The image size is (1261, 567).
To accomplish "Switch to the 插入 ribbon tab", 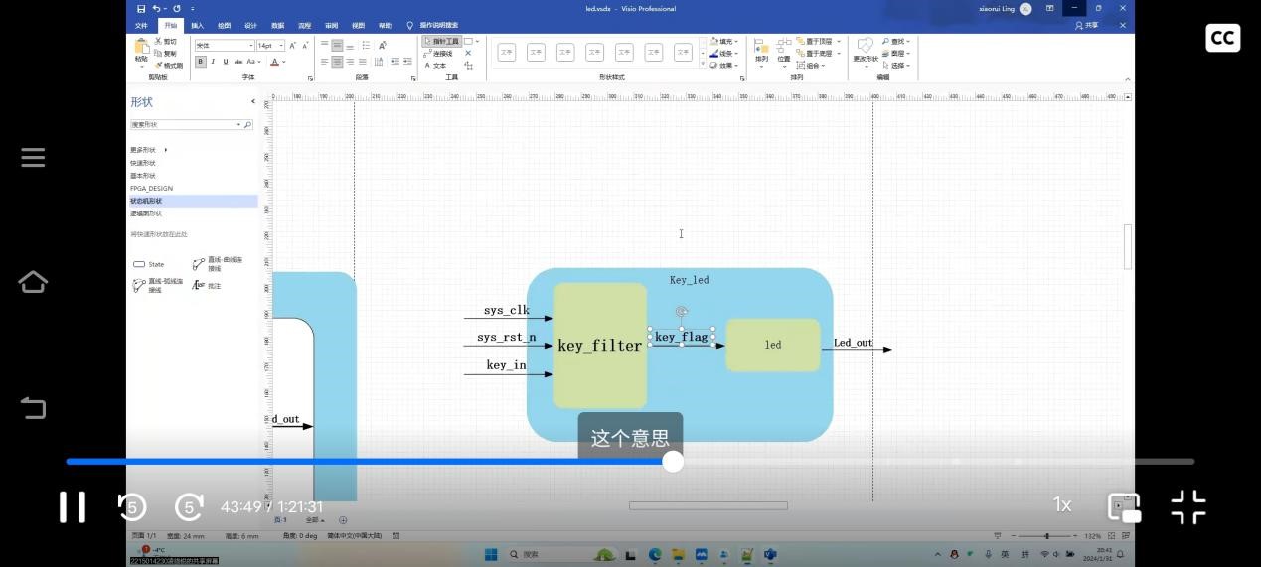I will pyautogui.click(x=198, y=25).
